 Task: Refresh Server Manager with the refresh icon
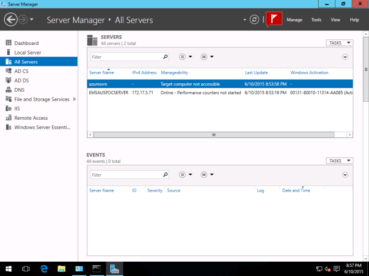click(255, 20)
